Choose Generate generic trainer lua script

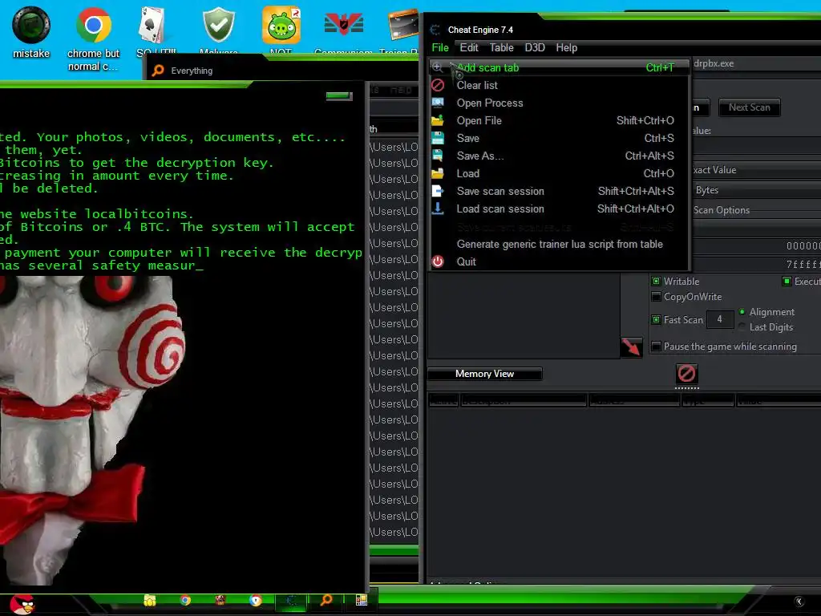tap(559, 244)
